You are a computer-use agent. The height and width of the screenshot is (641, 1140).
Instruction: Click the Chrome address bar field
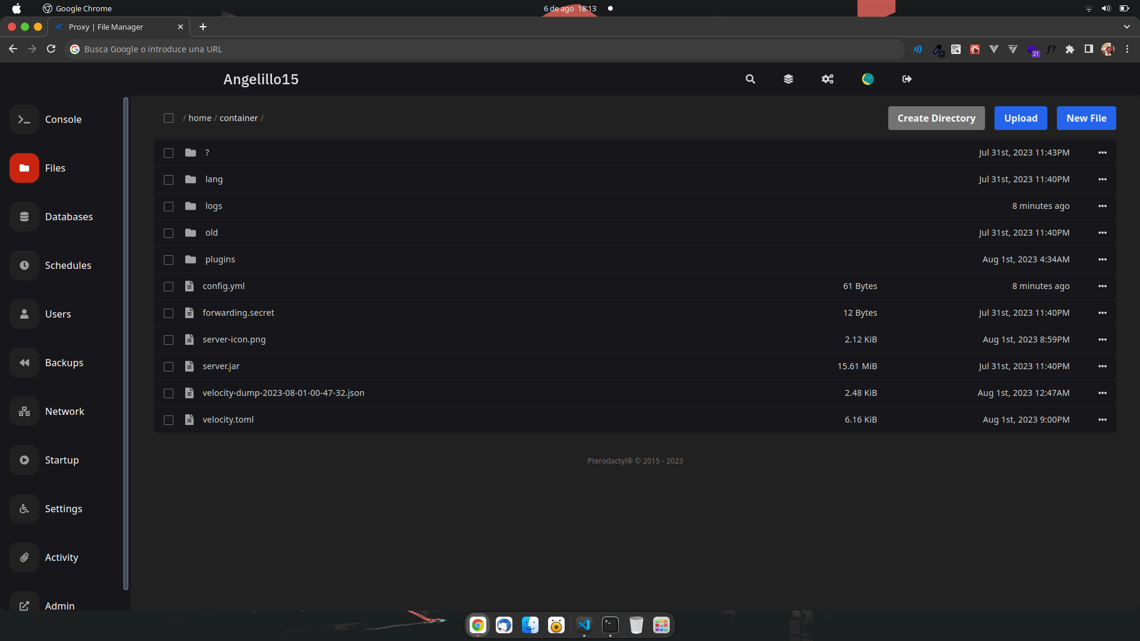coord(475,49)
